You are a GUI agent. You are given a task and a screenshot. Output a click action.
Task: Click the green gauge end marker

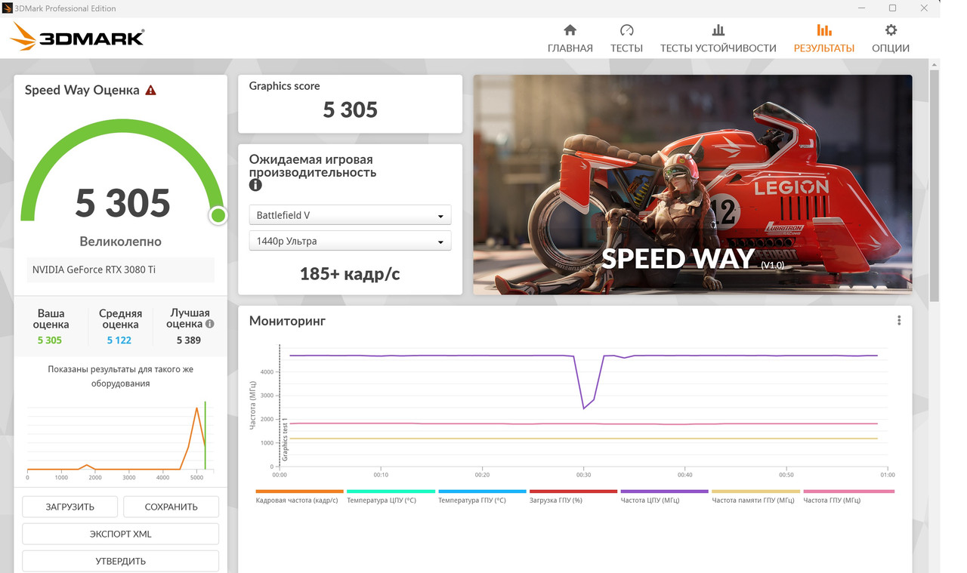click(218, 216)
